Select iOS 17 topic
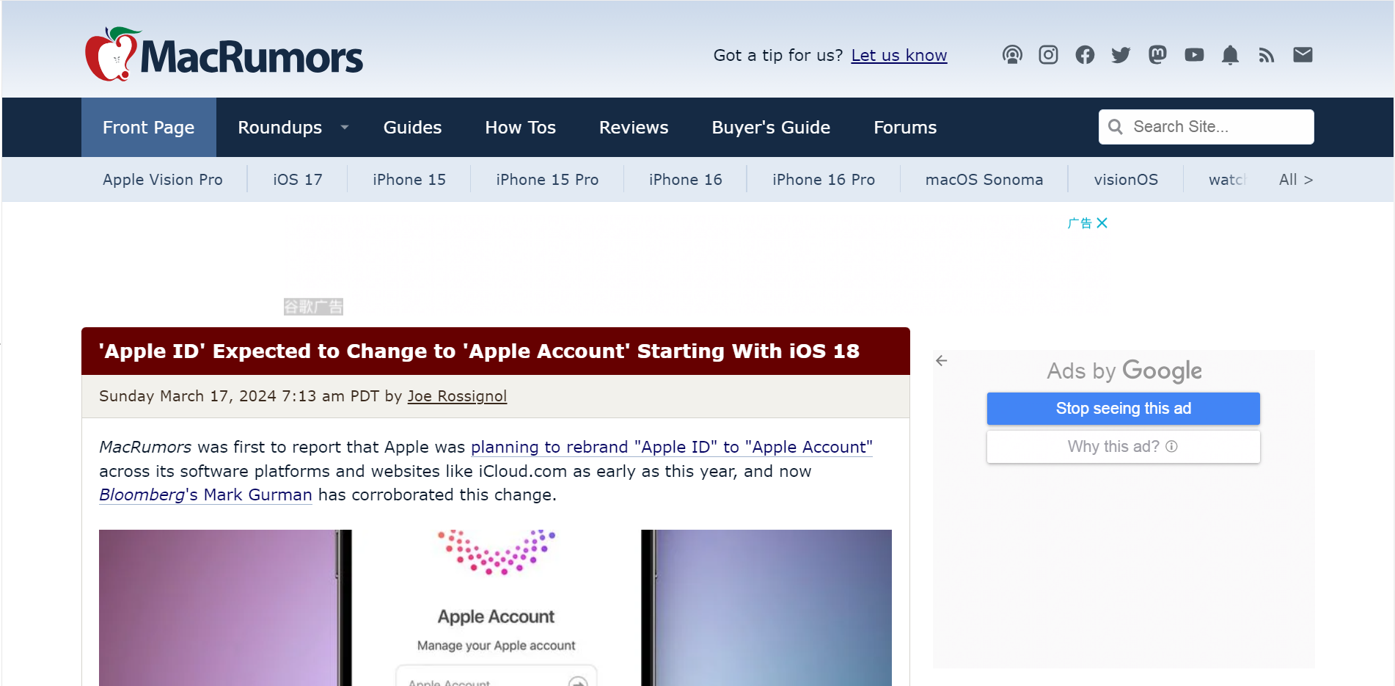Viewport: 1395px width, 686px height. click(297, 180)
